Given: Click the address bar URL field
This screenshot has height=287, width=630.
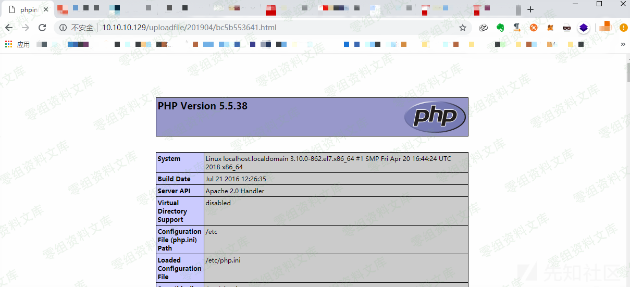Looking at the screenshot, I should point(261,28).
